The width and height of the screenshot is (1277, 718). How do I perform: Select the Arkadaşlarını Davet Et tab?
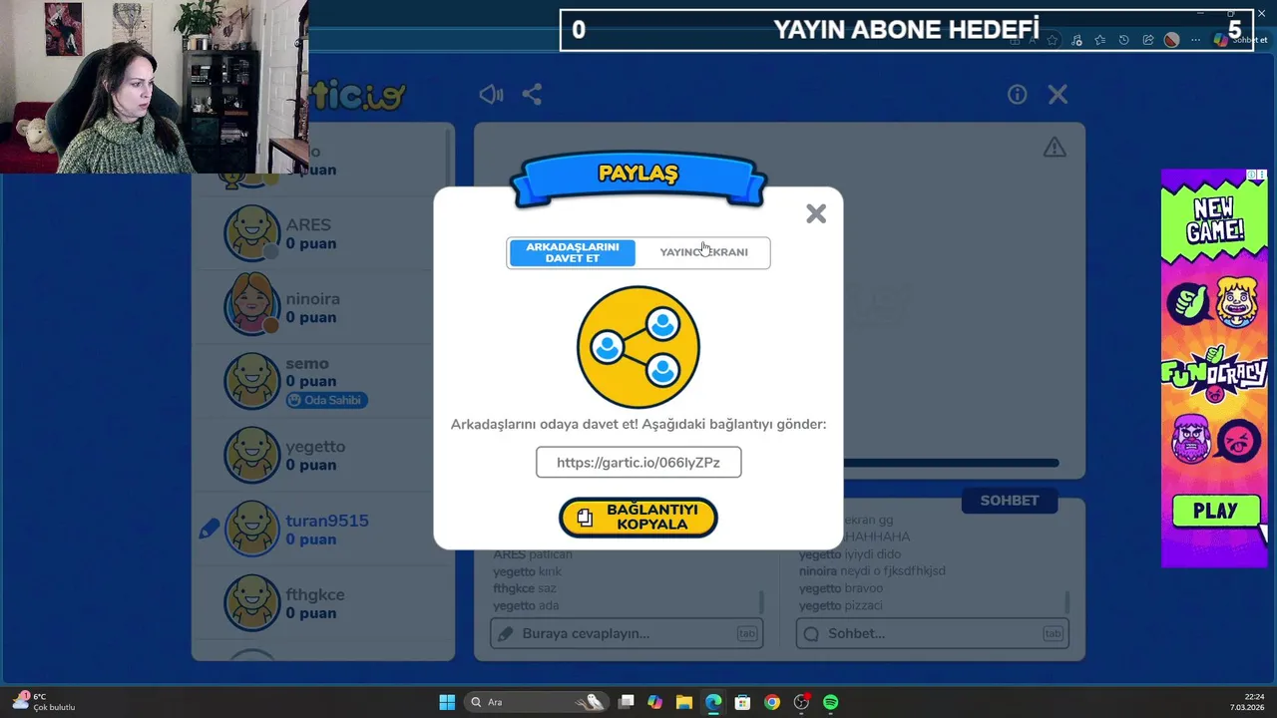573,252
